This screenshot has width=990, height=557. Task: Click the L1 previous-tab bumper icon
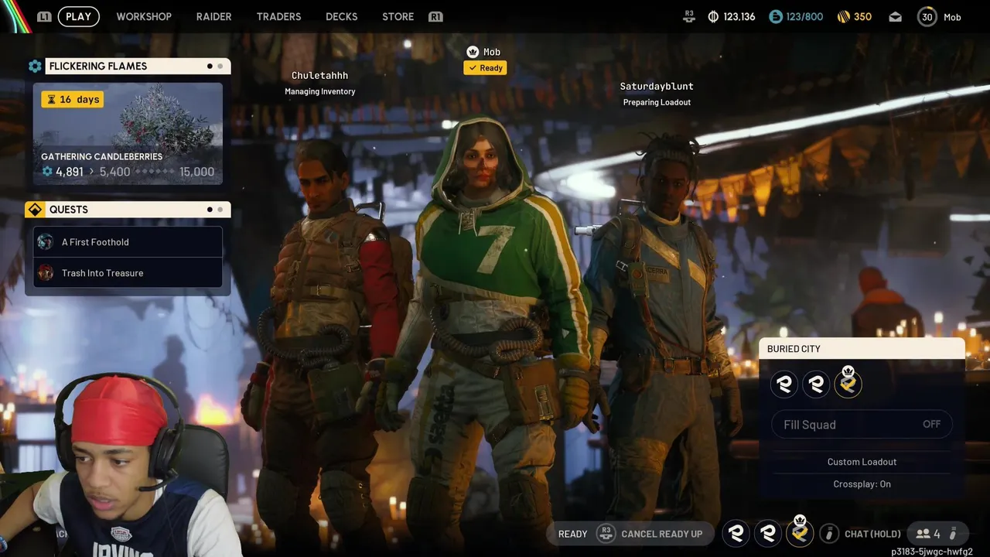point(44,16)
